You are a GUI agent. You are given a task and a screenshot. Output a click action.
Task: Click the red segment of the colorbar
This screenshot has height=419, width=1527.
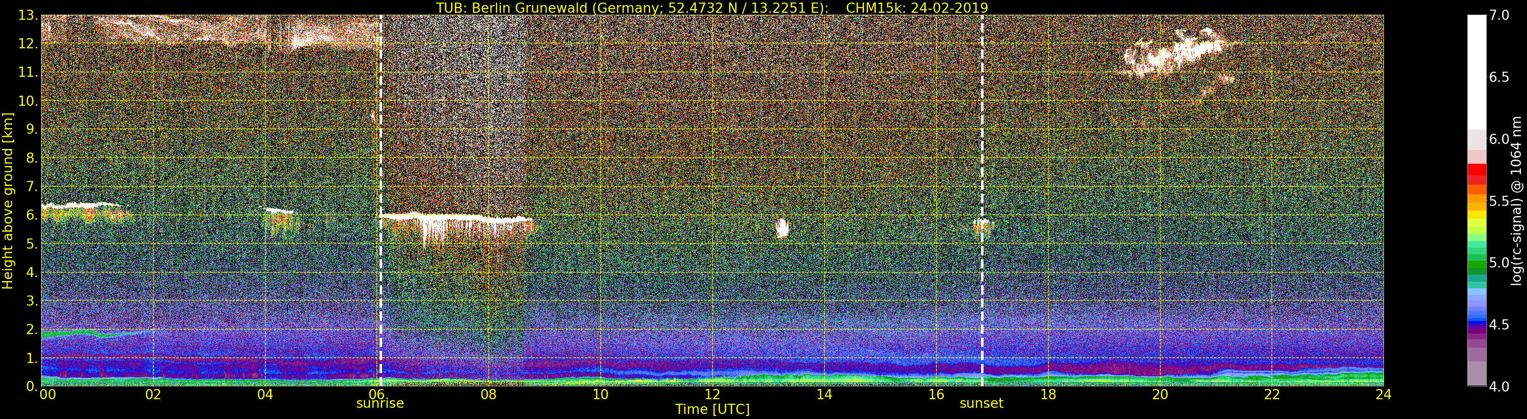click(x=1477, y=169)
